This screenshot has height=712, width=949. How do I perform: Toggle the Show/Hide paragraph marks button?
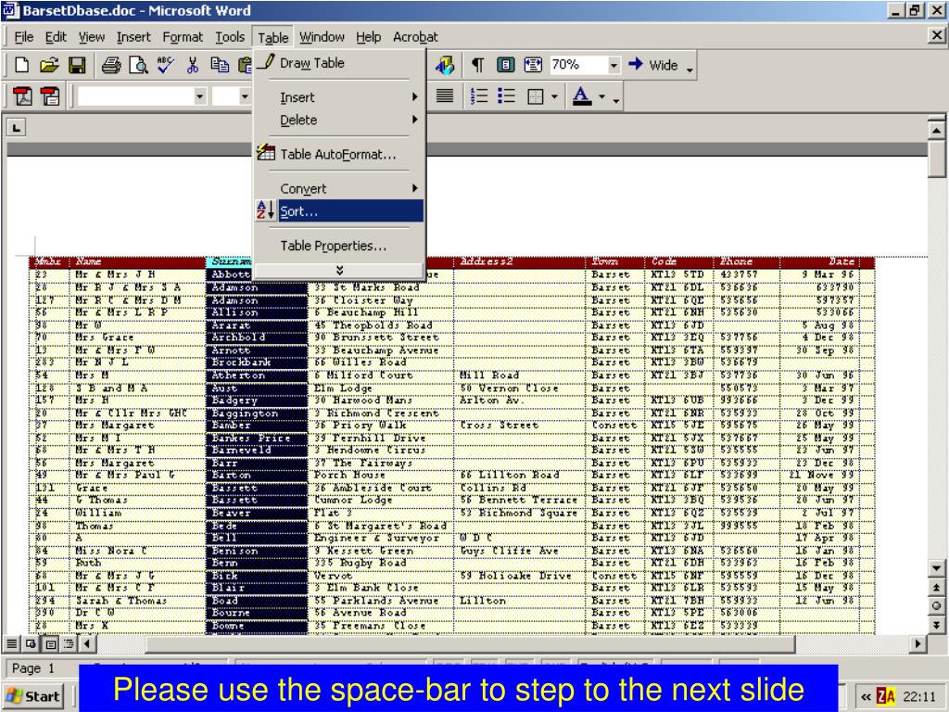pos(477,65)
